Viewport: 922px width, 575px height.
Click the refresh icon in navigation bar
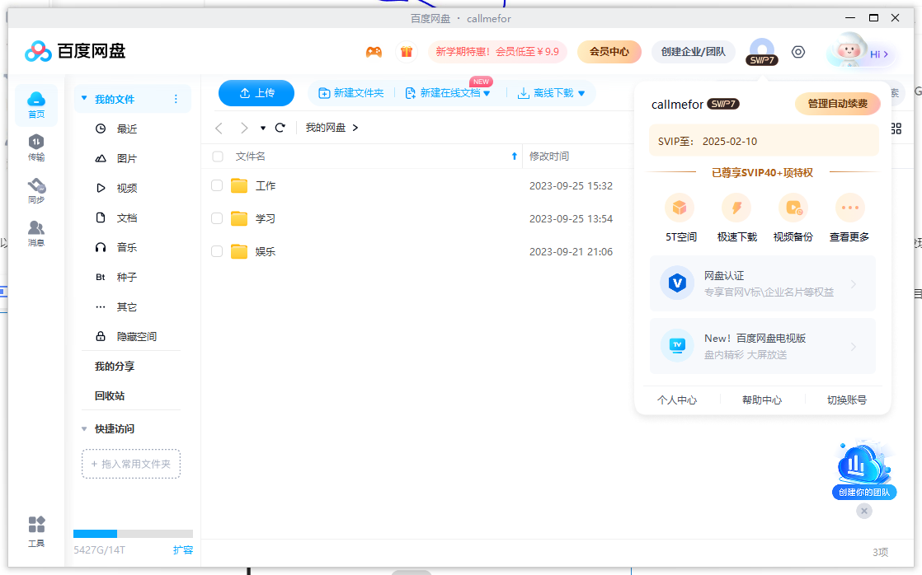click(280, 128)
